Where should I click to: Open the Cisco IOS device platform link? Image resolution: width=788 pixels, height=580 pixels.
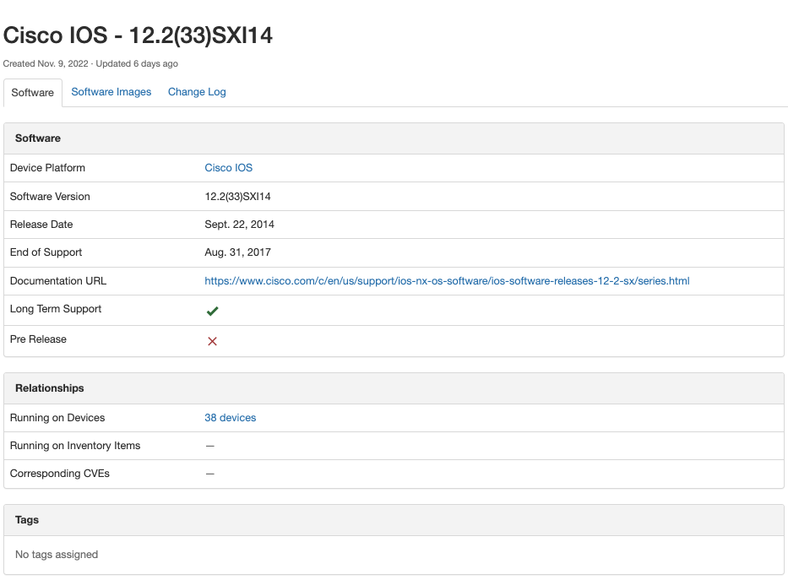pyautogui.click(x=228, y=168)
